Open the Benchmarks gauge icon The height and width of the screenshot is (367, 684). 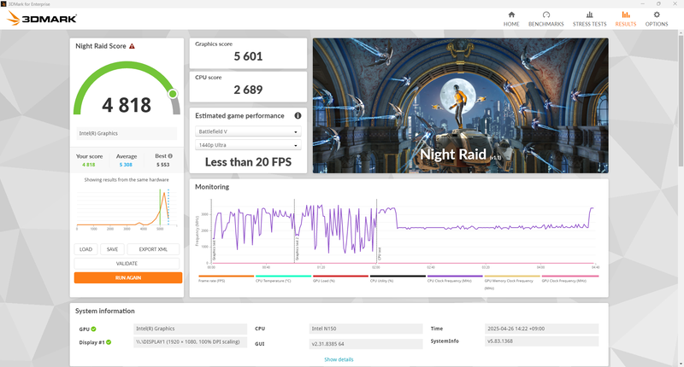tap(546, 15)
